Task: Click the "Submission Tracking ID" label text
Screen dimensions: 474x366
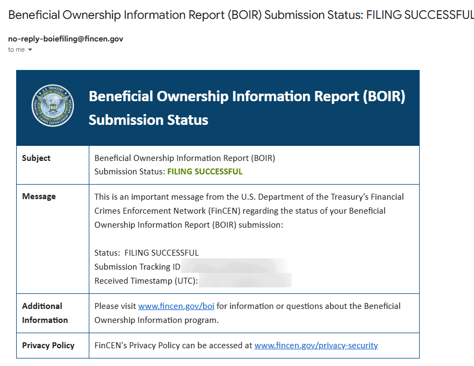Action: [137, 267]
